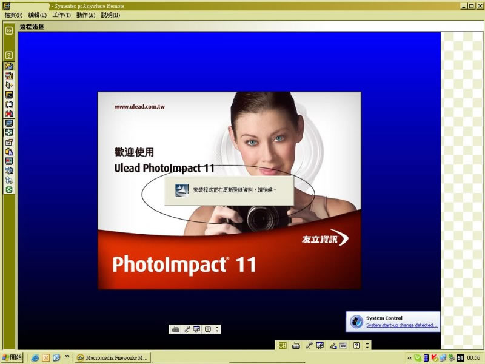
Task: Click the keyboard icon beside the CH indicator
Action: [x=296, y=346]
